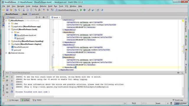Click the Make Project icon
This screenshot has height=106, width=189.
coord(52,10)
